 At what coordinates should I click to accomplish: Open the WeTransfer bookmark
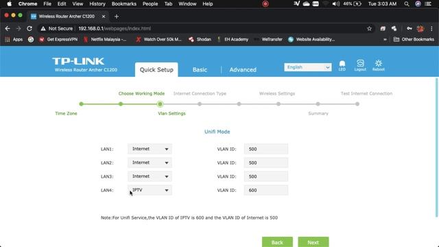tap(268, 40)
